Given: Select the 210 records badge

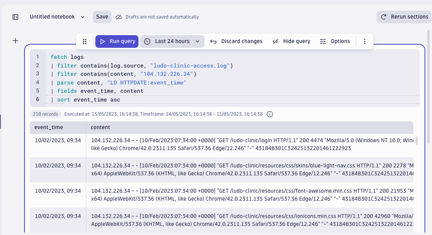Looking at the screenshot, I should pyautogui.click(x=45, y=114).
